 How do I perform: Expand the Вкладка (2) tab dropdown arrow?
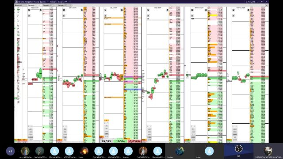click(x=56, y=5)
